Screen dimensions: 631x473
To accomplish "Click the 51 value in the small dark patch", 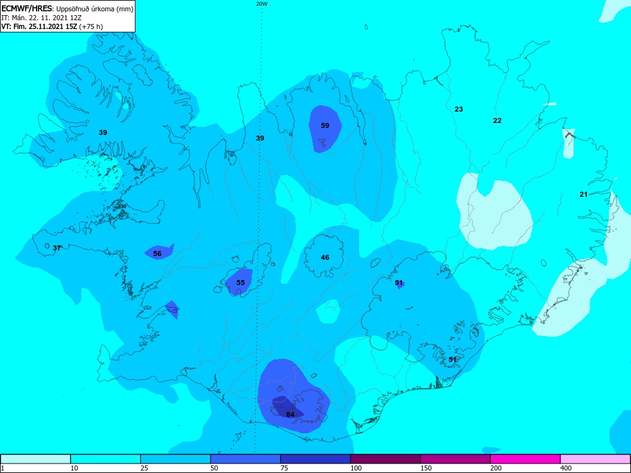I will coord(399,283).
